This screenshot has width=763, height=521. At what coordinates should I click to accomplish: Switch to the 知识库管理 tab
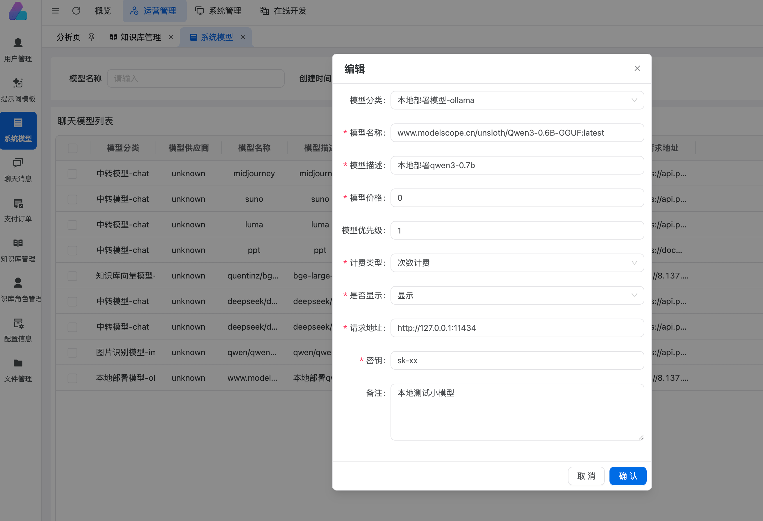[x=140, y=37]
